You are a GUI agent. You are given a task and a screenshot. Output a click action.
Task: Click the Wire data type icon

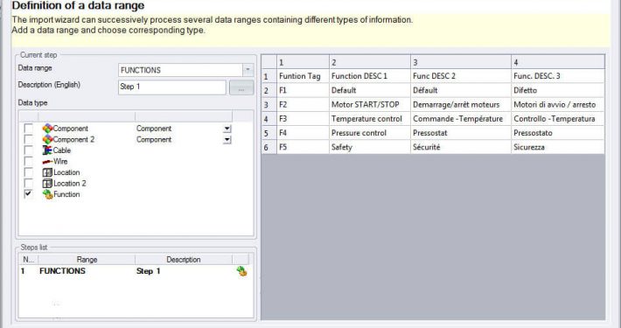(47, 161)
